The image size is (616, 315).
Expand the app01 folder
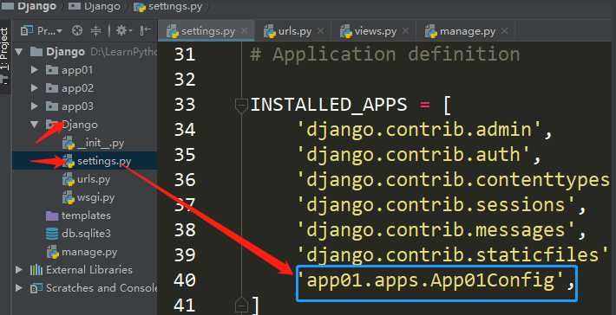[35, 70]
